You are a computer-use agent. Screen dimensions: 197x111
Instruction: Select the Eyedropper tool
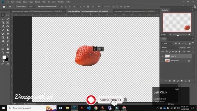3,26
